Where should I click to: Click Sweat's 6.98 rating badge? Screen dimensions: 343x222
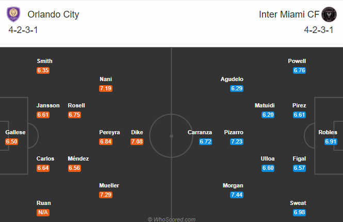299,212
